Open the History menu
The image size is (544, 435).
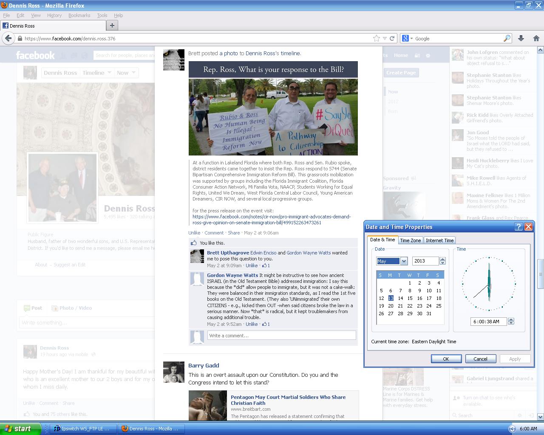click(x=54, y=15)
